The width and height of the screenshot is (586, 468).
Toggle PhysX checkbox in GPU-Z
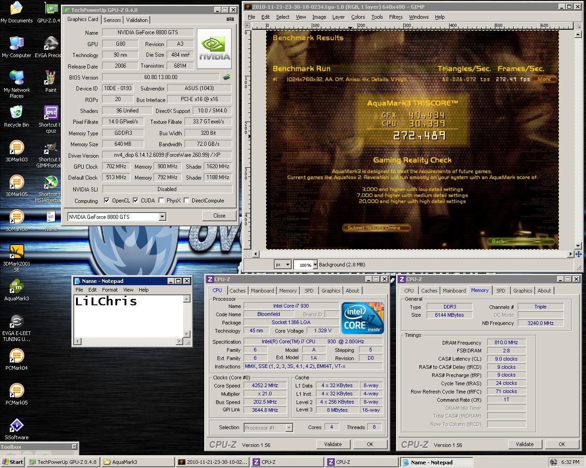pos(161,200)
